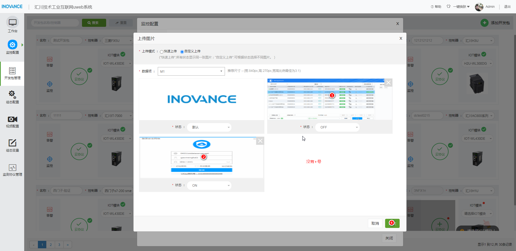This screenshot has width=516, height=251.
Task: Click the green confirm button next to 取消
Action: [392, 223]
